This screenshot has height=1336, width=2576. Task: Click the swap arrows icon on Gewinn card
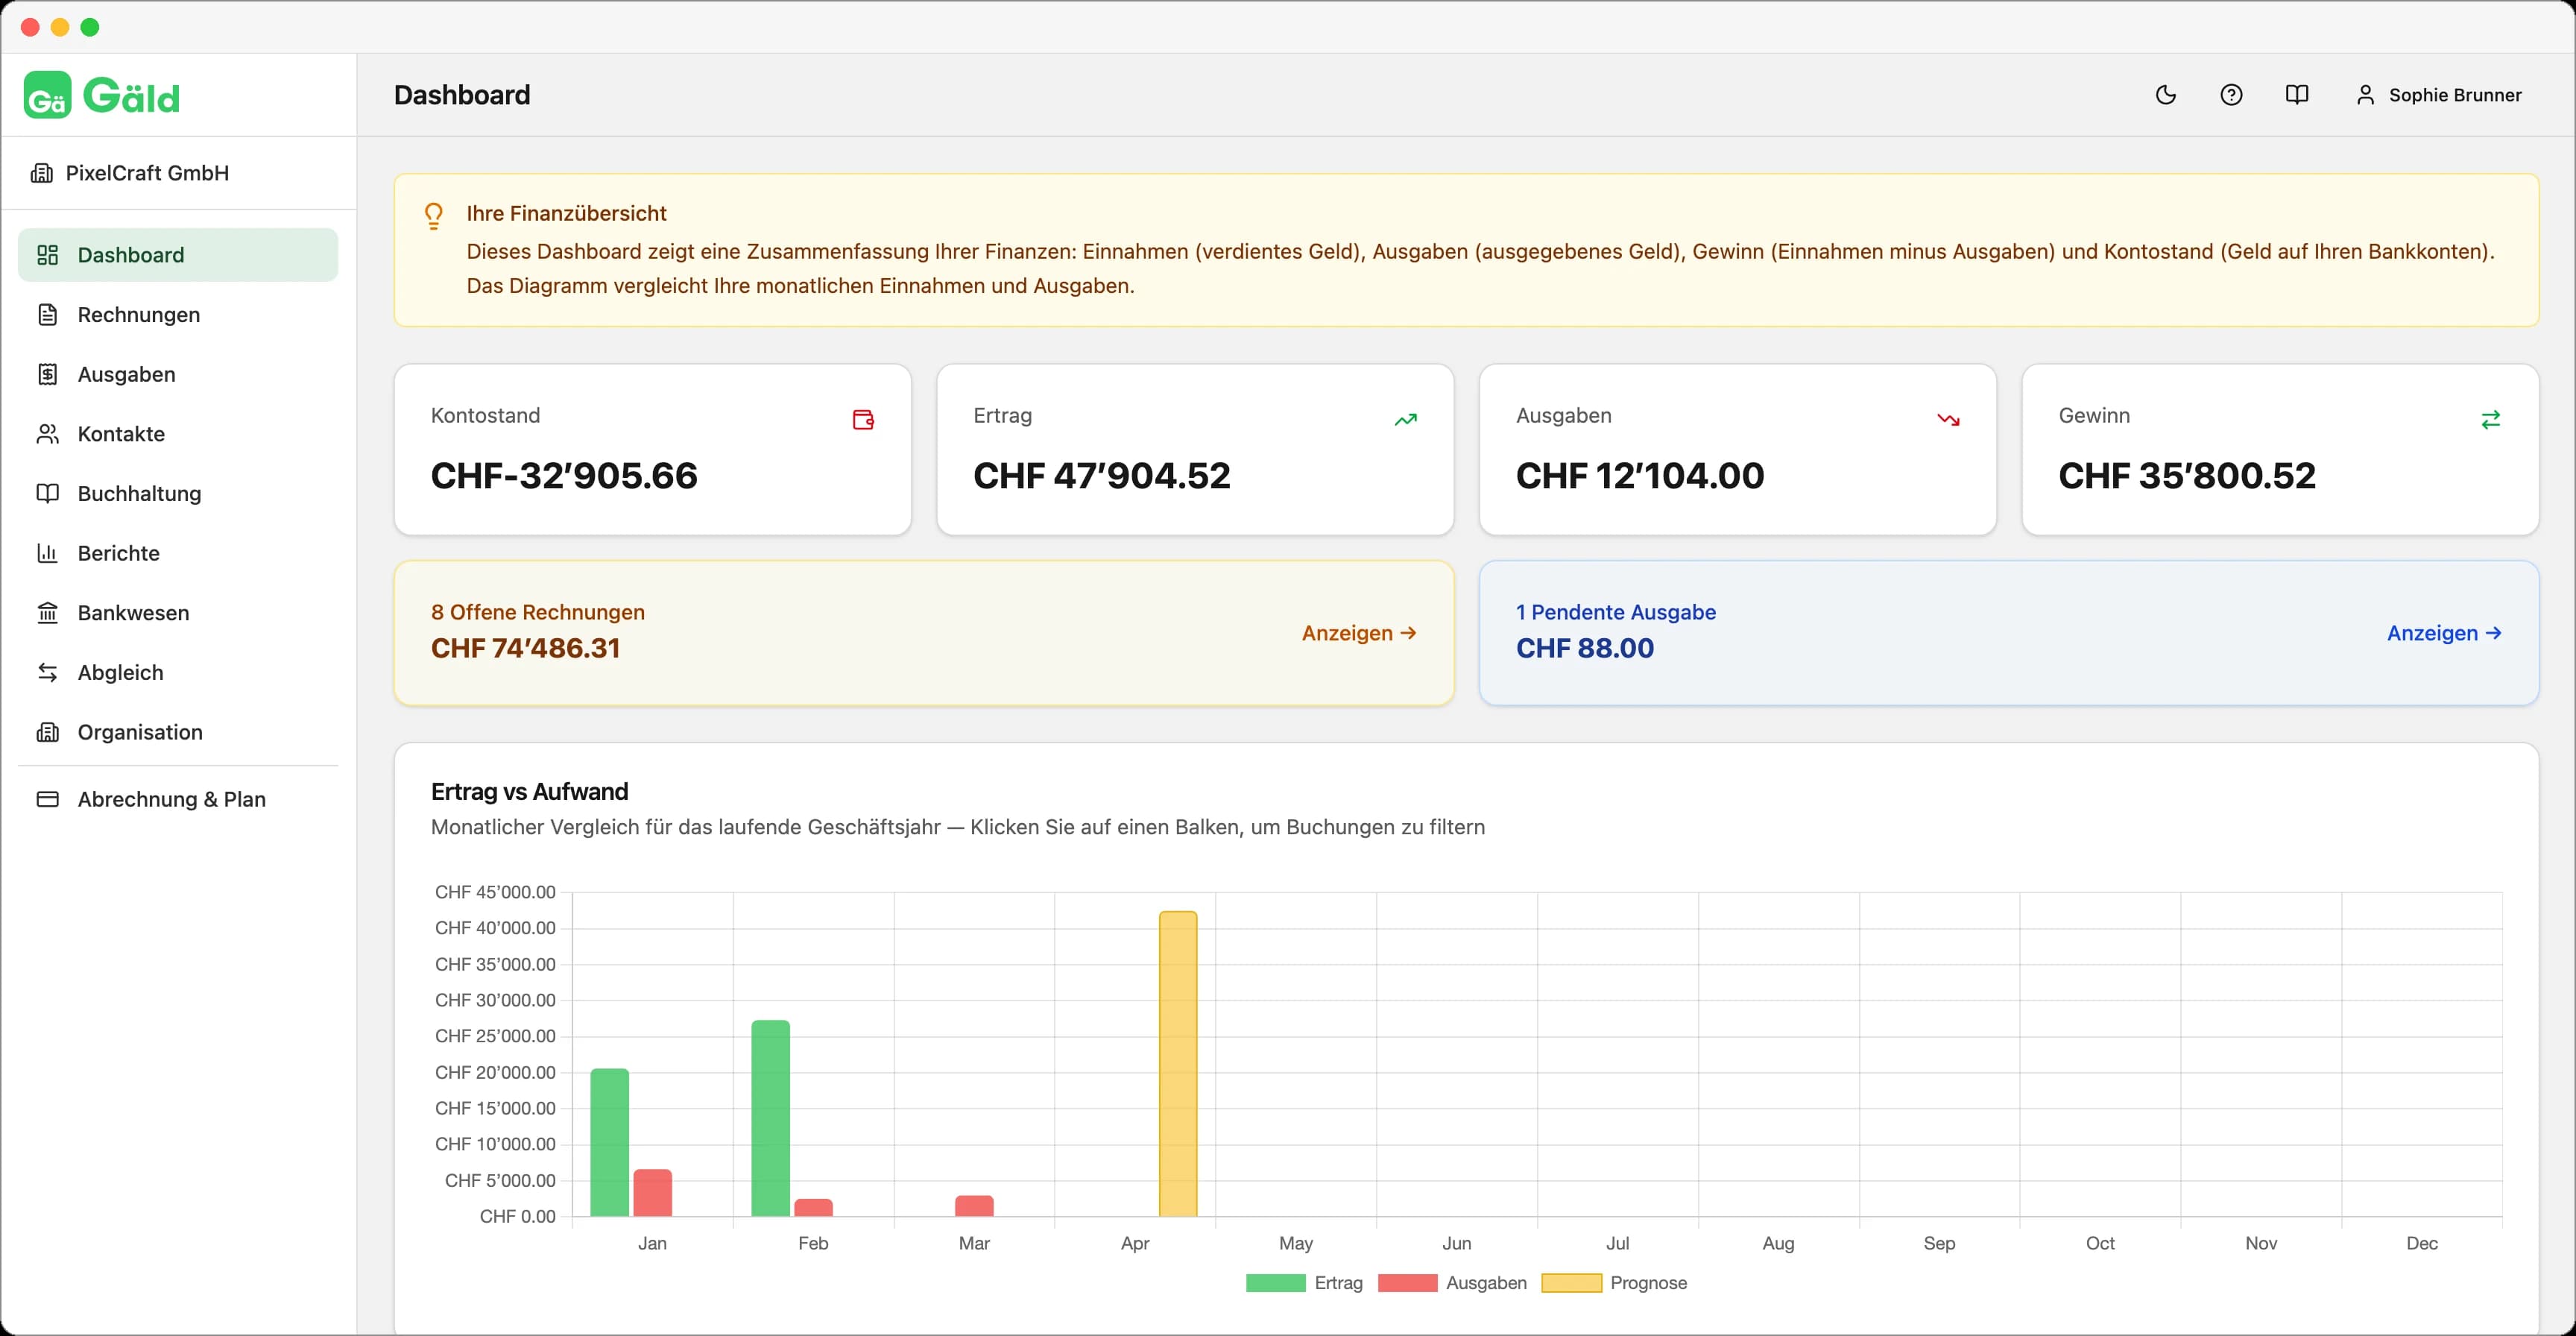tap(2491, 420)
